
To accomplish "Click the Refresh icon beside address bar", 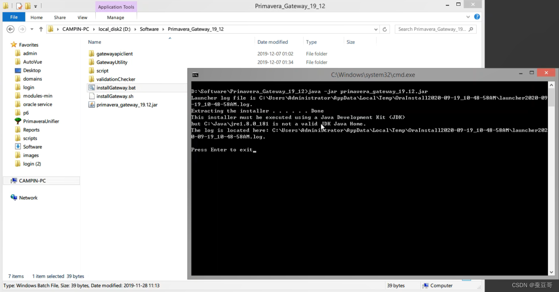I will point(385,29).
